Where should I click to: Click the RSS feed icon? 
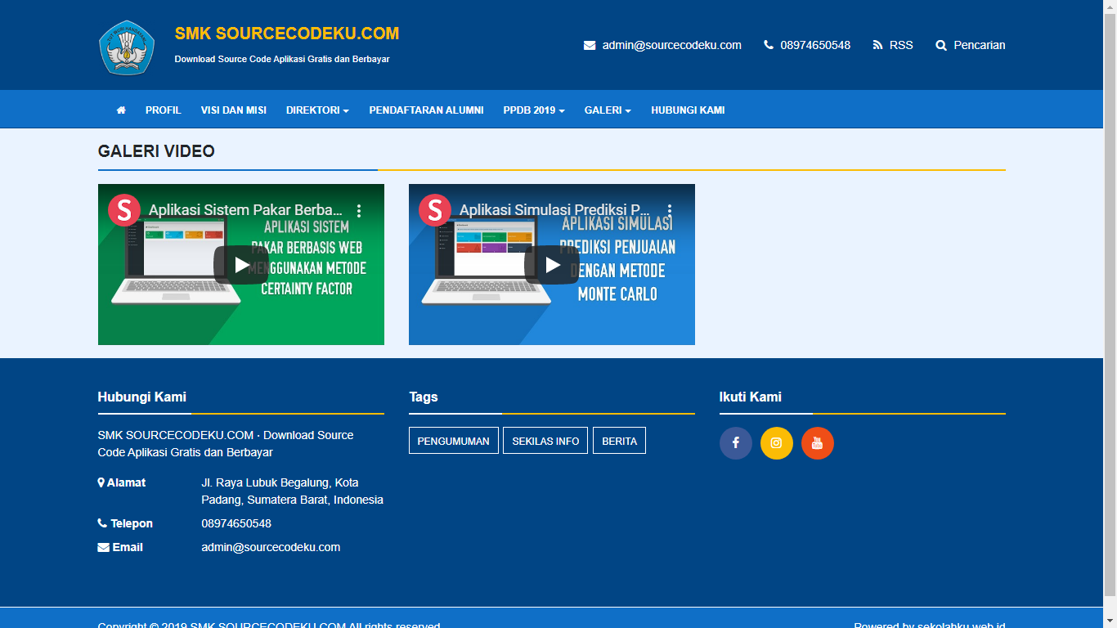click(878, 45)
